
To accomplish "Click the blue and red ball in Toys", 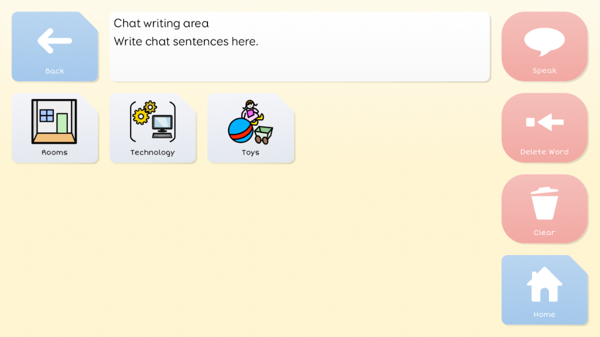I will [x=240, y=131].
